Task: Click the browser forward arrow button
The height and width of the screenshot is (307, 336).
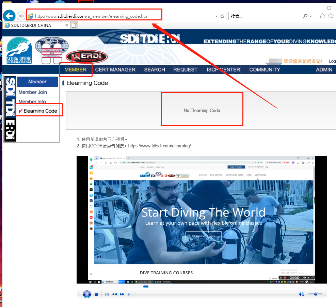Action: pos(21,16)
